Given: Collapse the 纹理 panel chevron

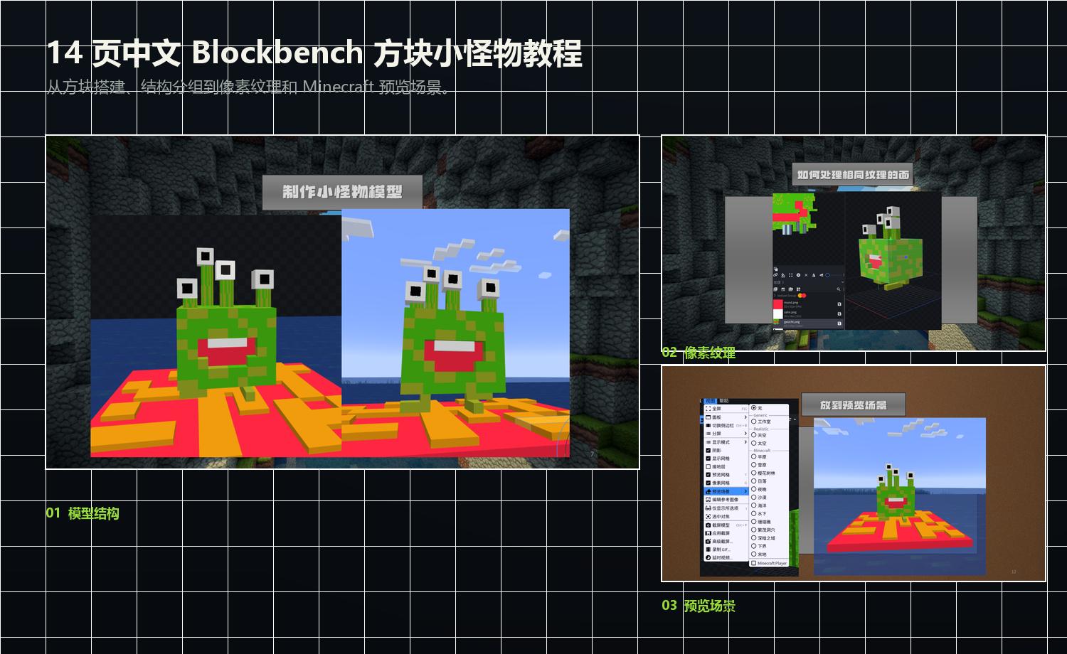Looking at the screenshot, I should [x=843, y=282].
